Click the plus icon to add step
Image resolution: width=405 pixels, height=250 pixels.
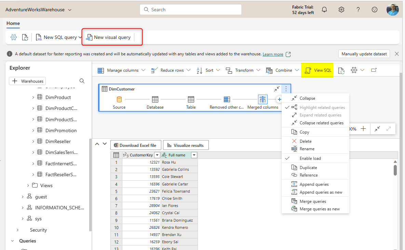[279, 99]
